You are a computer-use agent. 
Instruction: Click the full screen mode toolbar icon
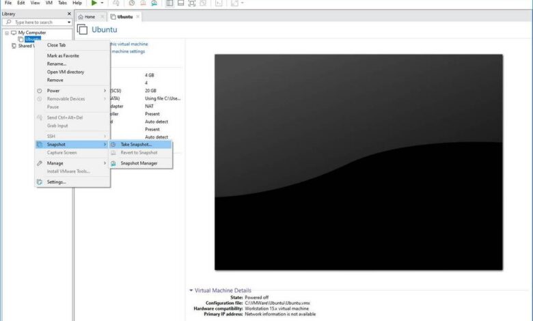[192, 3]
